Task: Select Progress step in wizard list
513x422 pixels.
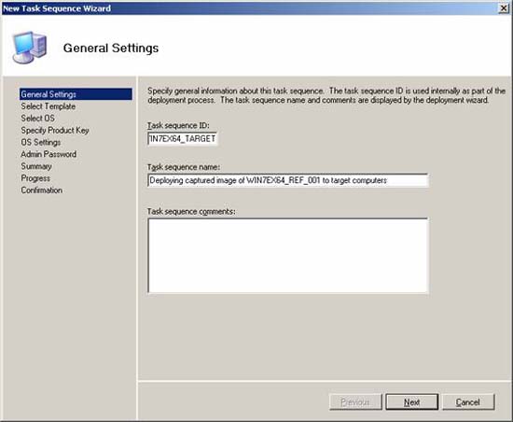Action: click(x=35, y=178)
